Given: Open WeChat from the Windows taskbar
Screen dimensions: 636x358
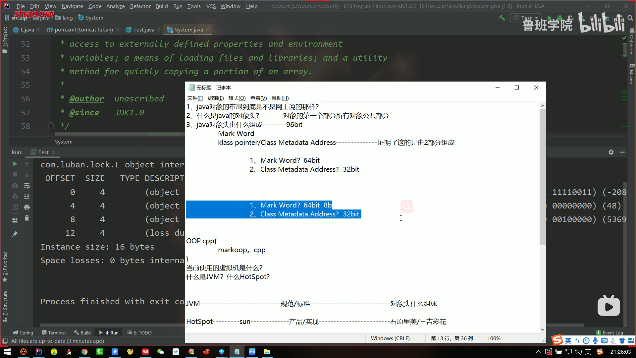Looking at the screenshot, I should point(161,352).
